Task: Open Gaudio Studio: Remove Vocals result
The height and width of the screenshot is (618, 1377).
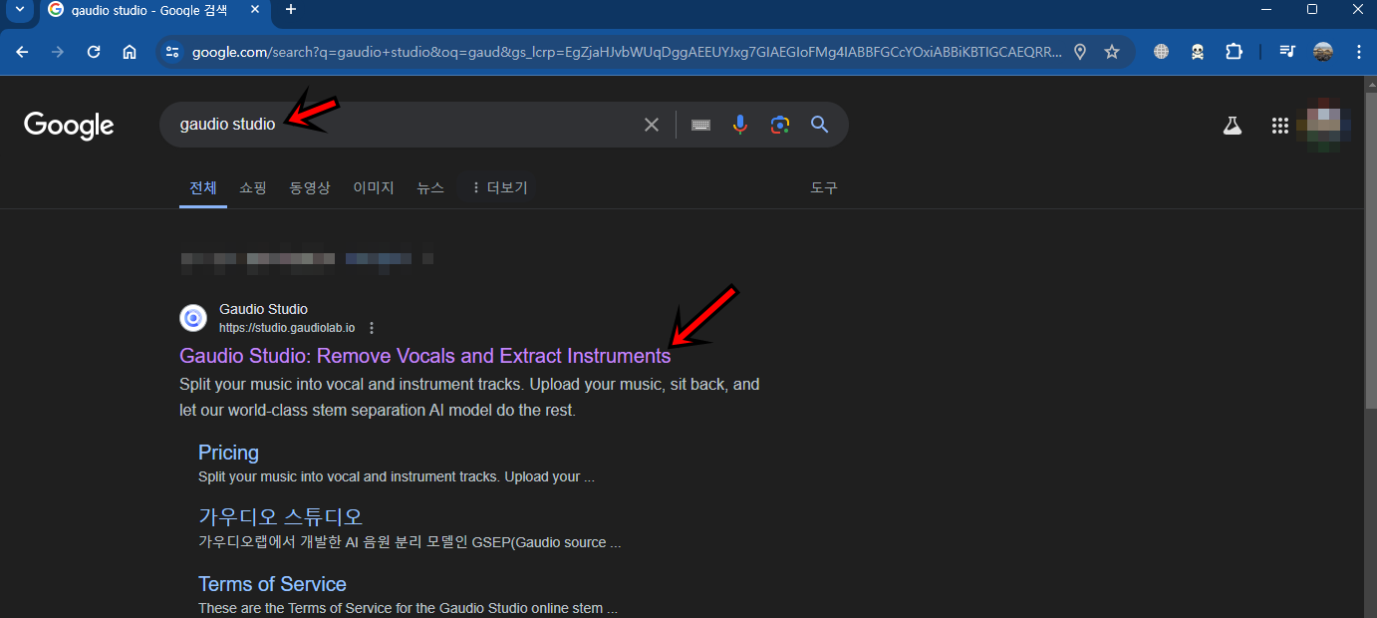Action: coord(425,356)
